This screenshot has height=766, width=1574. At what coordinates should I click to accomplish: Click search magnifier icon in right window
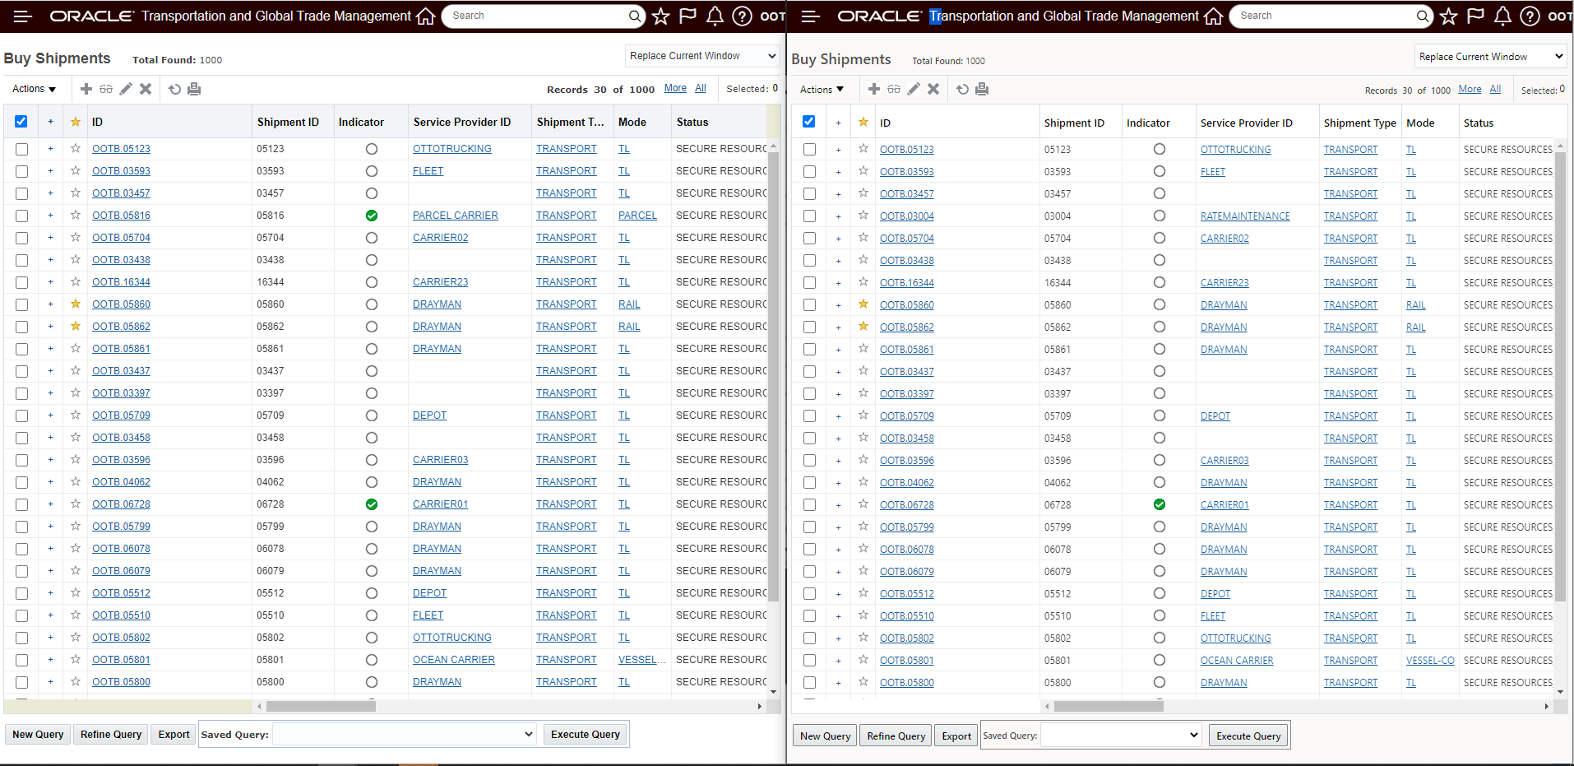(x=1423, y=16)
